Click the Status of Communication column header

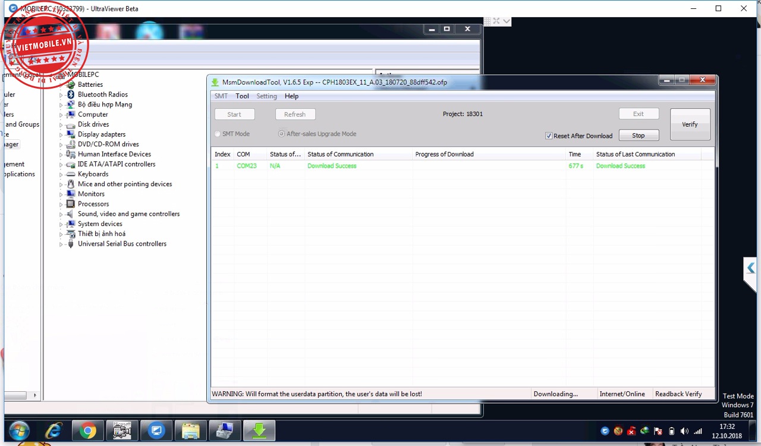[358, 154]
